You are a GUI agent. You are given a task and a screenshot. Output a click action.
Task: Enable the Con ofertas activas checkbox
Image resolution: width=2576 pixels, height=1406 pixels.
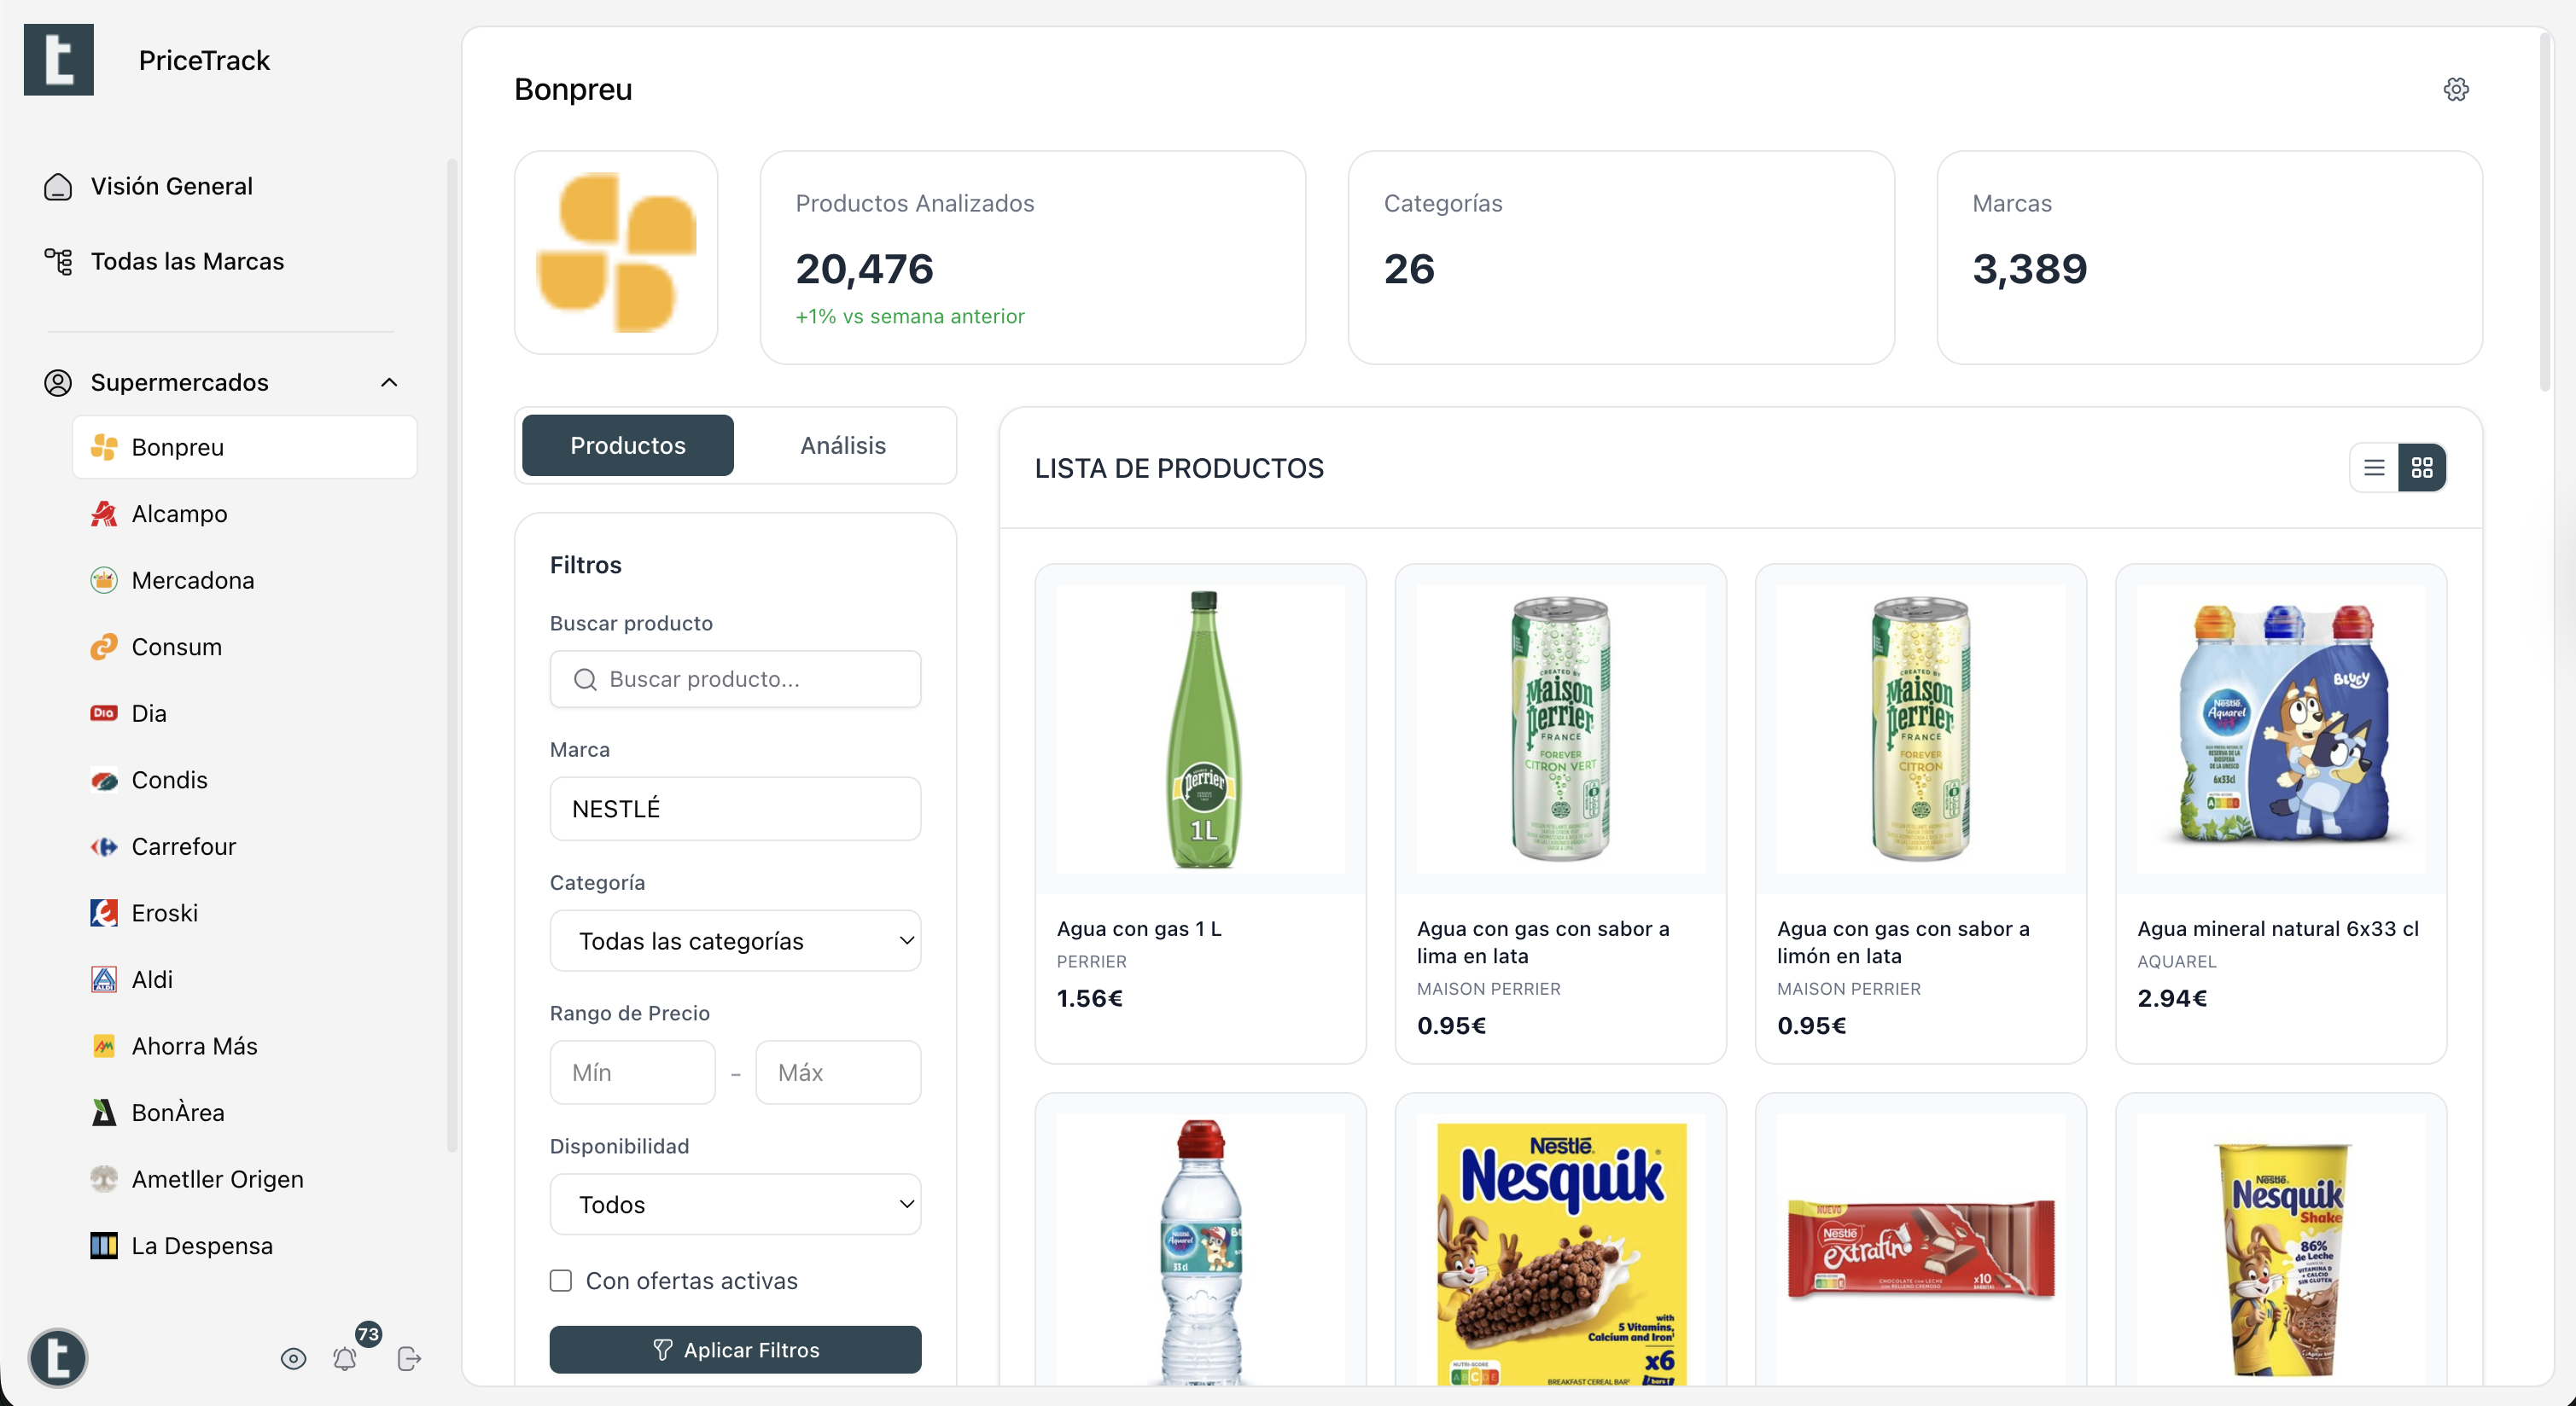561,1281
